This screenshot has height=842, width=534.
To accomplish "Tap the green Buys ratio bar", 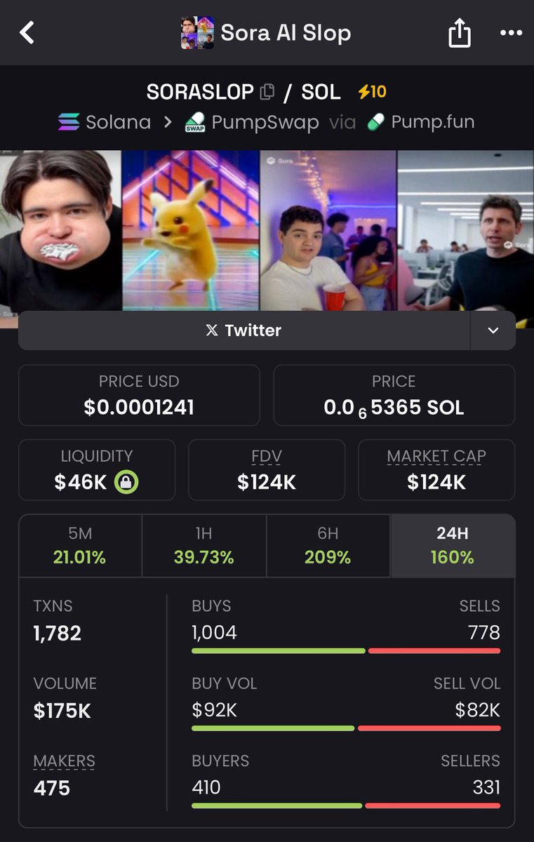I will [x=278, y=651].
